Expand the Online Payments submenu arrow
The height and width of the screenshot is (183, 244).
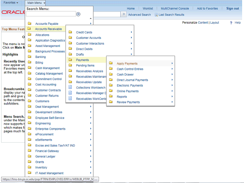[x=172, y=91]
